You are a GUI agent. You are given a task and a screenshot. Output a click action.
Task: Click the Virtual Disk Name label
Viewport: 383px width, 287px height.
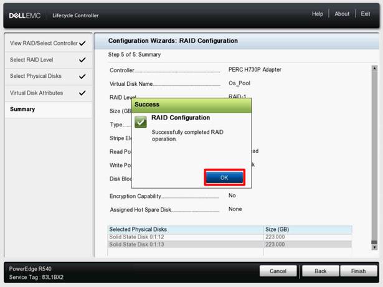click(131, 84)
